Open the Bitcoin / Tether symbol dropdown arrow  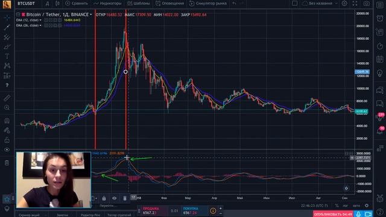tap(91, 14)
